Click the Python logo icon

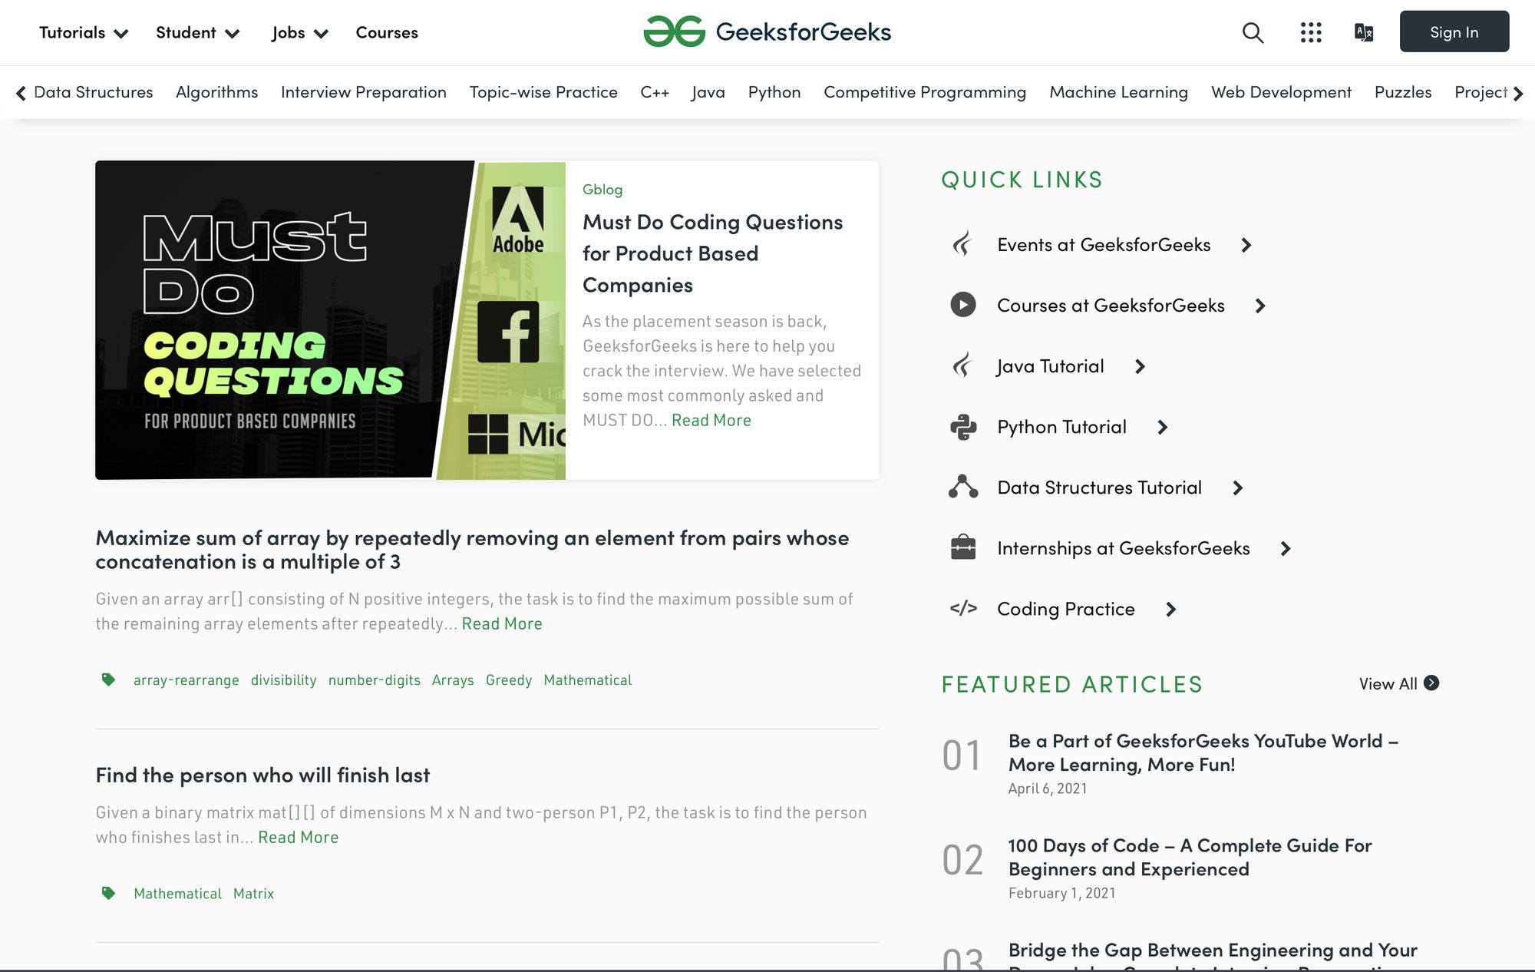962,427
